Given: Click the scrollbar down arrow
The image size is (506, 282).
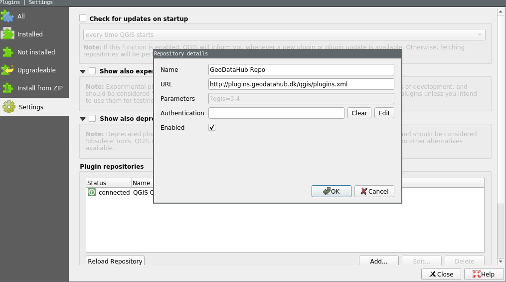Looking at the screenshot, I should tap(501, 262).
